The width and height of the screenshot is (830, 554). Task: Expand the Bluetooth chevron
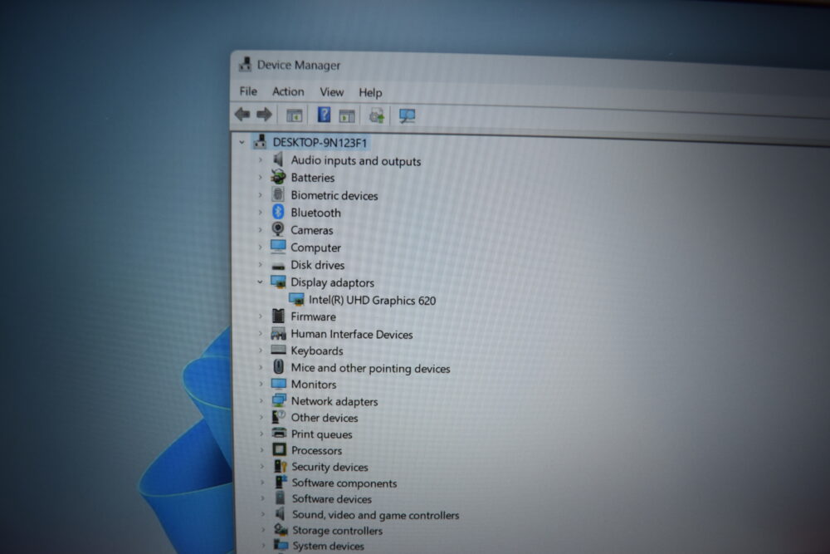[x=260, y=212]
